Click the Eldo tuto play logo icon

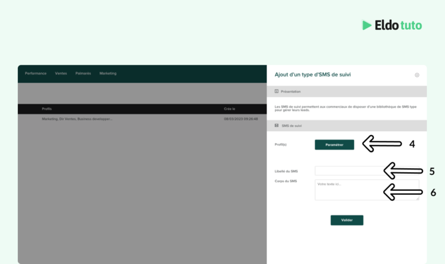(x=367, y=25)
